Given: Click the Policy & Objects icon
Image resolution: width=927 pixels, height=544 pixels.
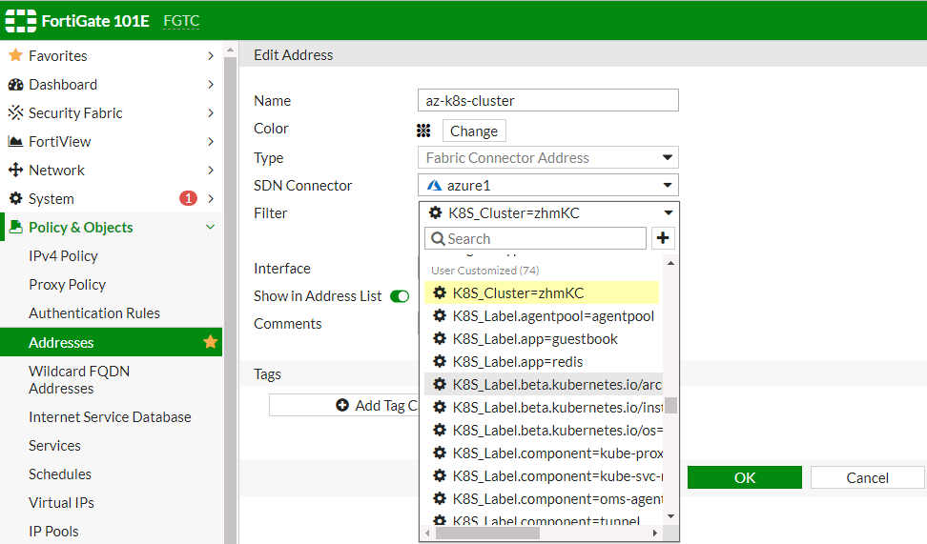Looking at the screenshot, I should coord(16,227).
